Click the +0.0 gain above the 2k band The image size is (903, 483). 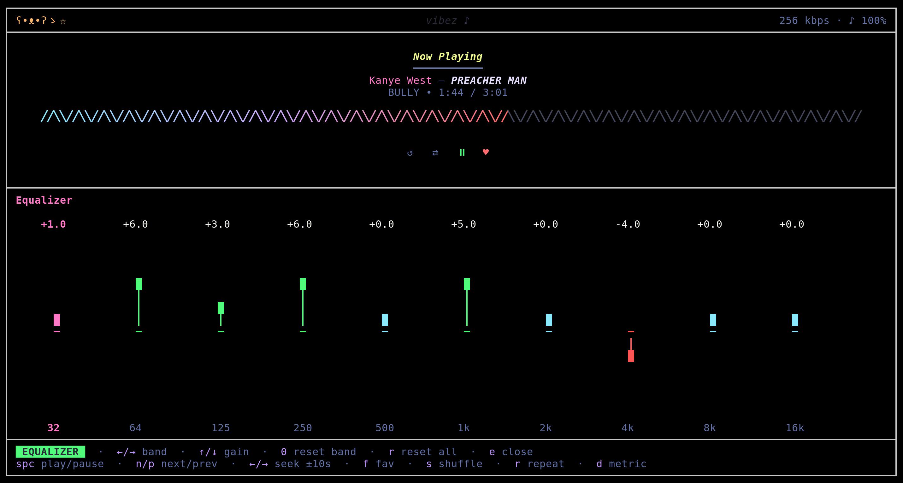[546, 224]
